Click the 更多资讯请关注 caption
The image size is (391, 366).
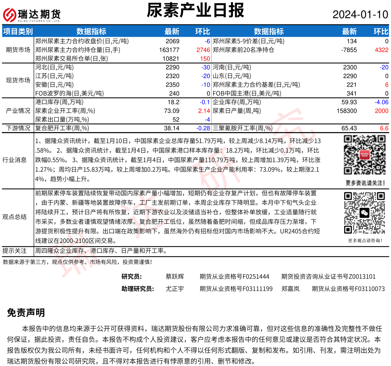(x=365, y=183)
